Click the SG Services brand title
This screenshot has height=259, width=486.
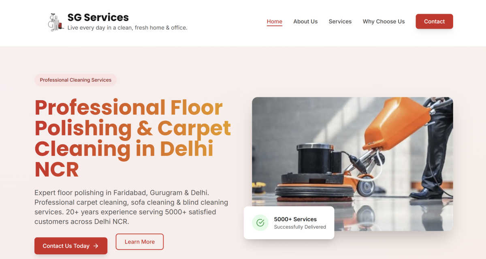(98, 17)
